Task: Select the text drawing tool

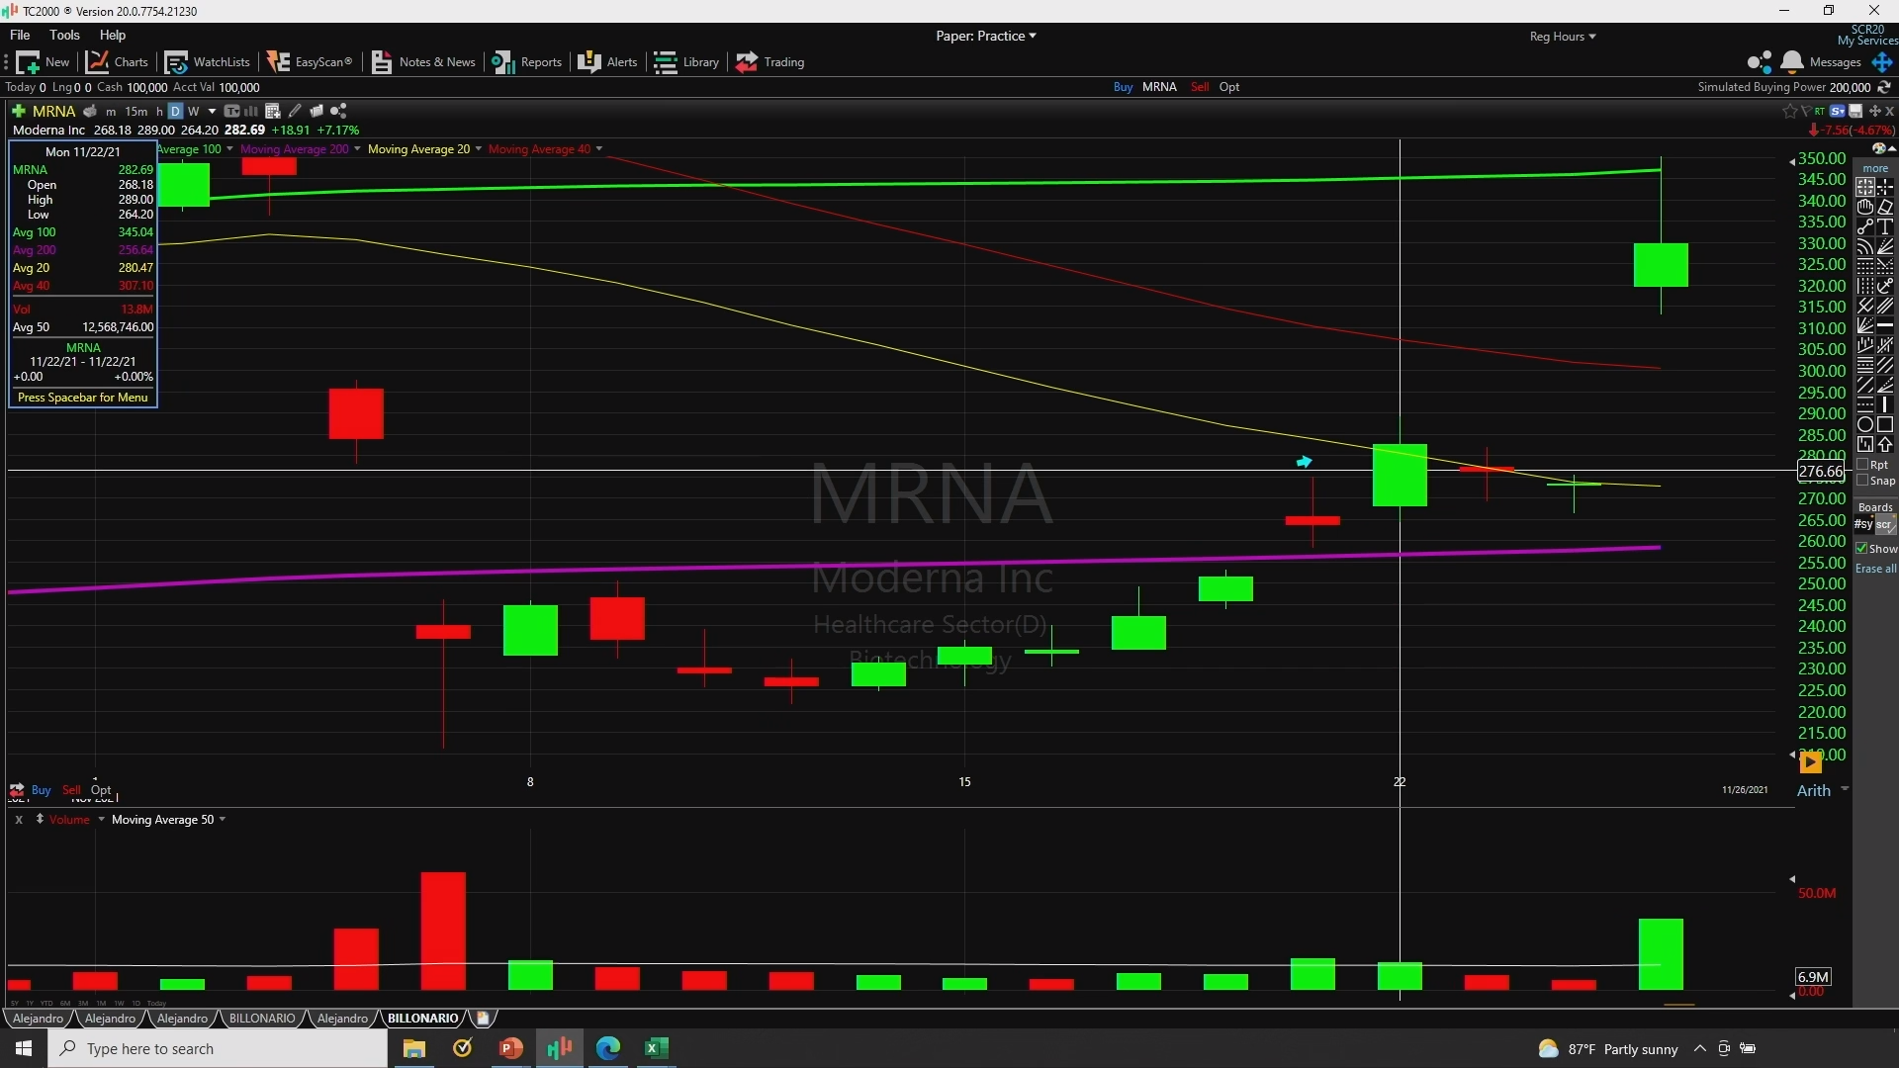Action: coord(1885,226)
